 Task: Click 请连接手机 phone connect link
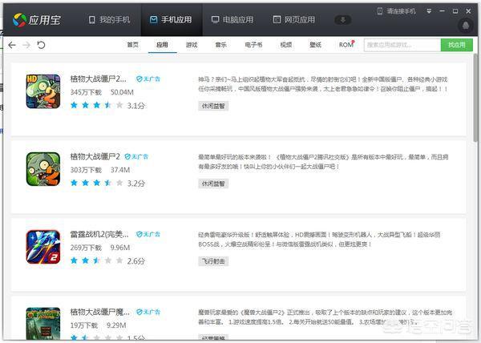click(396, 11)
